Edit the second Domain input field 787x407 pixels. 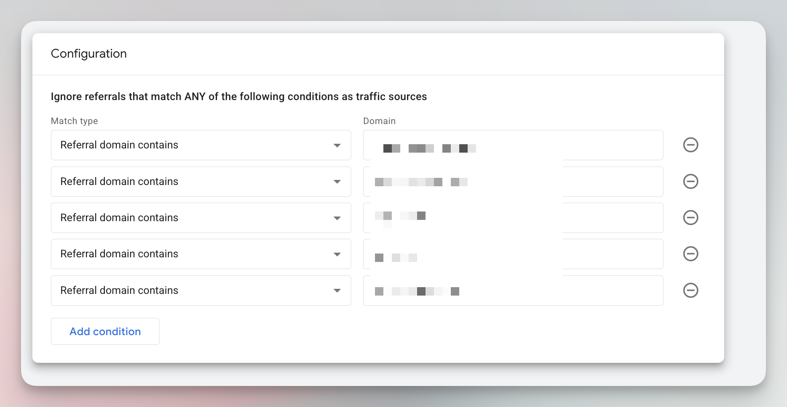coord(513,182)
